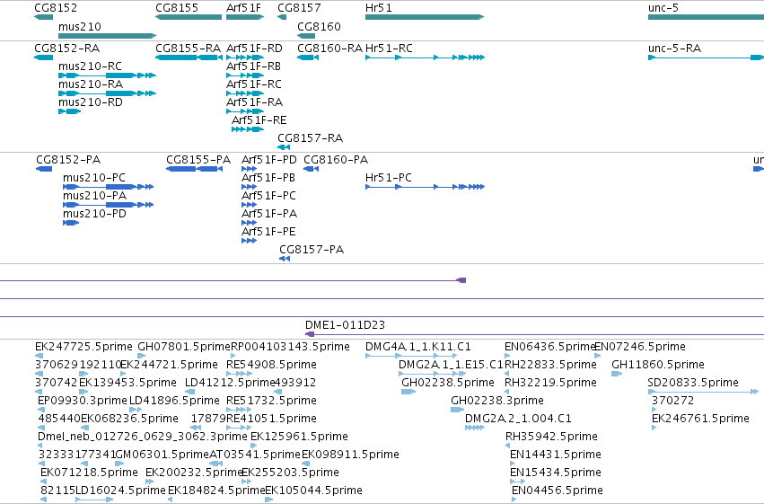
Task: Click EST EN15434.5prime
Action: (556, 473)
